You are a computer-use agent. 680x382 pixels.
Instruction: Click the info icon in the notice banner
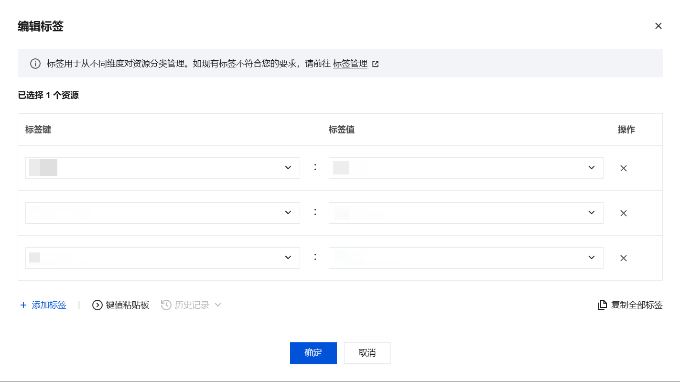click(x=35, y=64)
